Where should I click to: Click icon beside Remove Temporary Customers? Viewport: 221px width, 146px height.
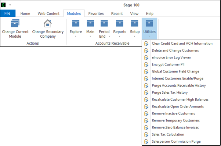click(x=146, y=120)
